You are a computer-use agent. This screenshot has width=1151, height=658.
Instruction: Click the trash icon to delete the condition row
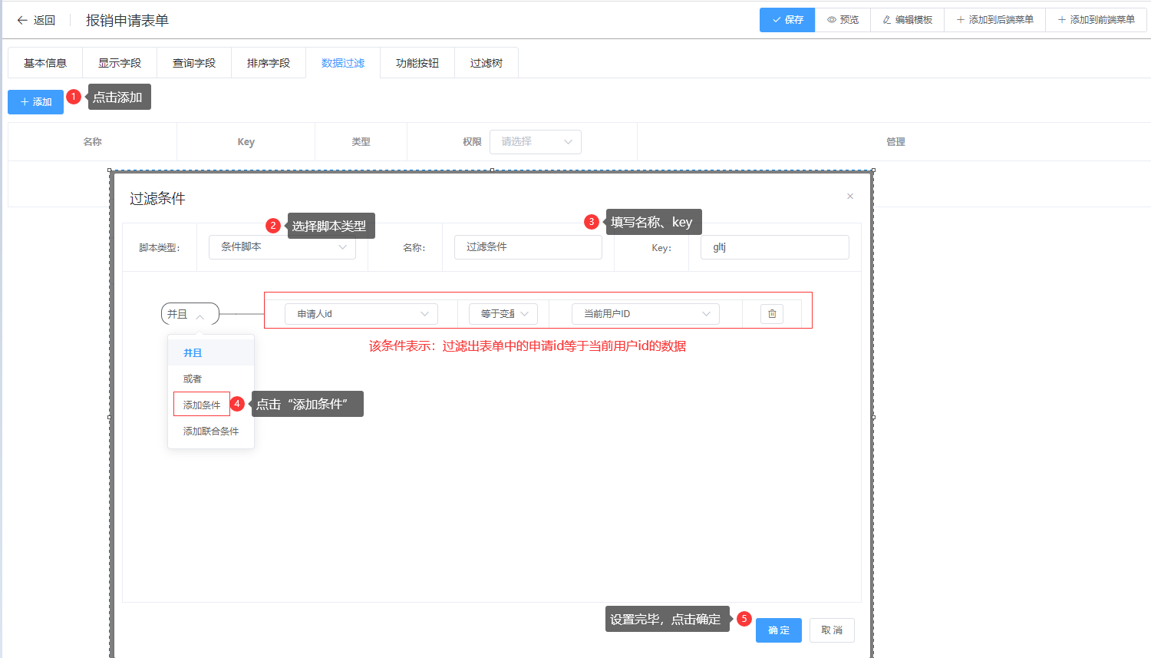tap(772, 314)
